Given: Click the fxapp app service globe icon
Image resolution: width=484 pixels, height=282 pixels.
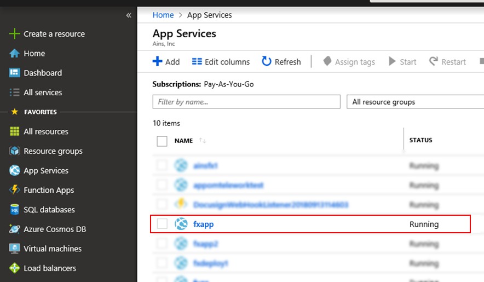Looking at the screenshot, I should 181,224.
